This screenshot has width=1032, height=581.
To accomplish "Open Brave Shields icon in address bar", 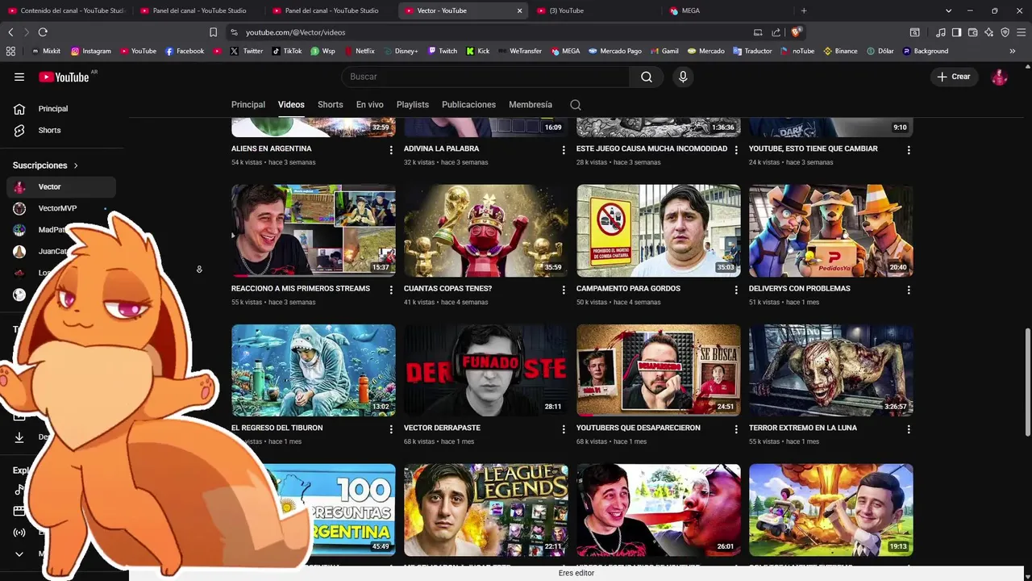I will (796, 32).
